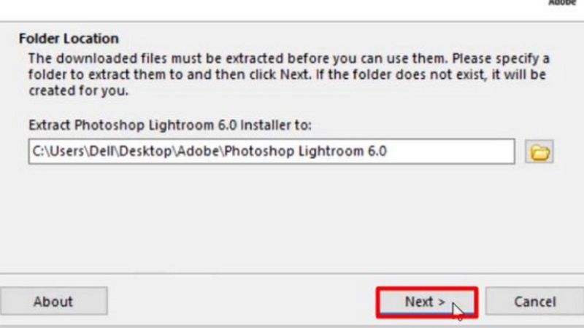Viewport: 584px width, 328px height.
Task: Click the 'Extract Photoshop Lightroom 6.0 Installer to:' label
Action: pos(170,125)
